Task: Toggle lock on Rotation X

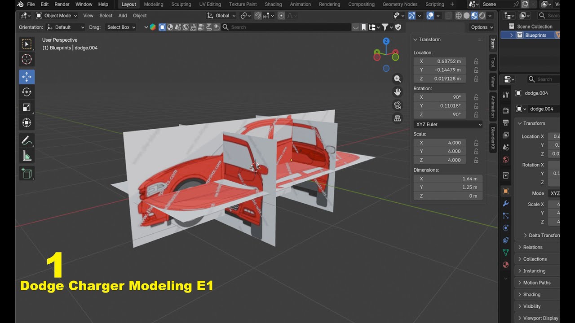Action: pyautogui.click(x=476, y=97)
